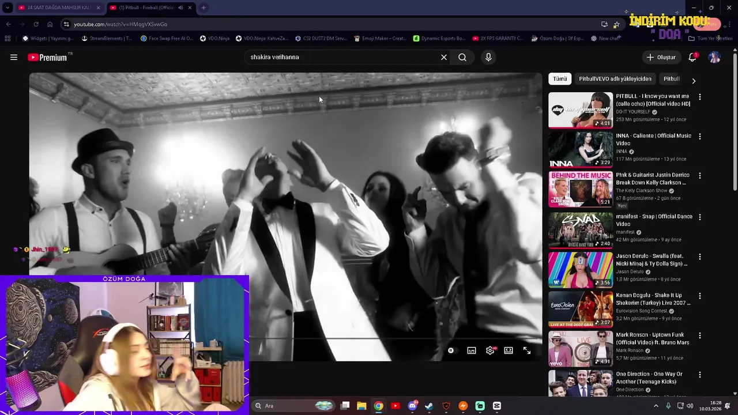The image size is (738, 415).
Task: Show hidden system tray icons chevron
Action: (x=656, y=406)
